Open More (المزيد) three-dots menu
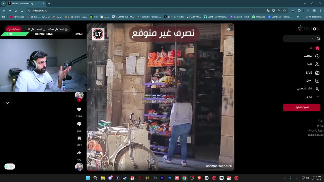 coord(313,97)
